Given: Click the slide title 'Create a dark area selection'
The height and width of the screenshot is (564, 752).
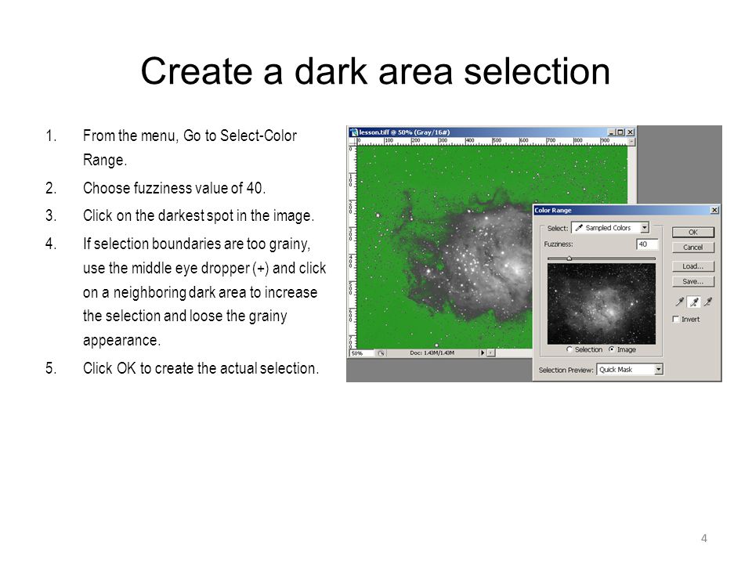Looking at the screenshot, I should (x=375, y=71).
